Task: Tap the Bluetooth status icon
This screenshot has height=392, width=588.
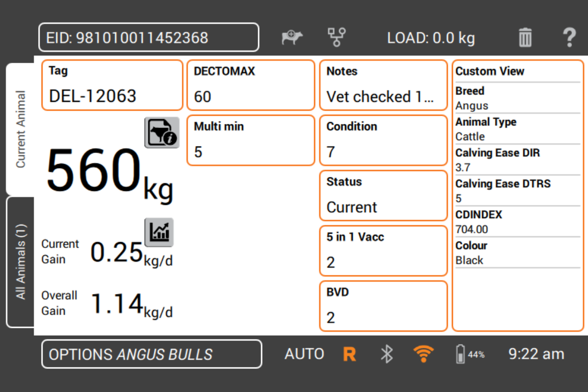Action: 387,354
